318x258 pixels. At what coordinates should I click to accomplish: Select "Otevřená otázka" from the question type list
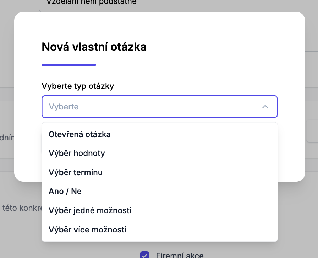(79, 134)
